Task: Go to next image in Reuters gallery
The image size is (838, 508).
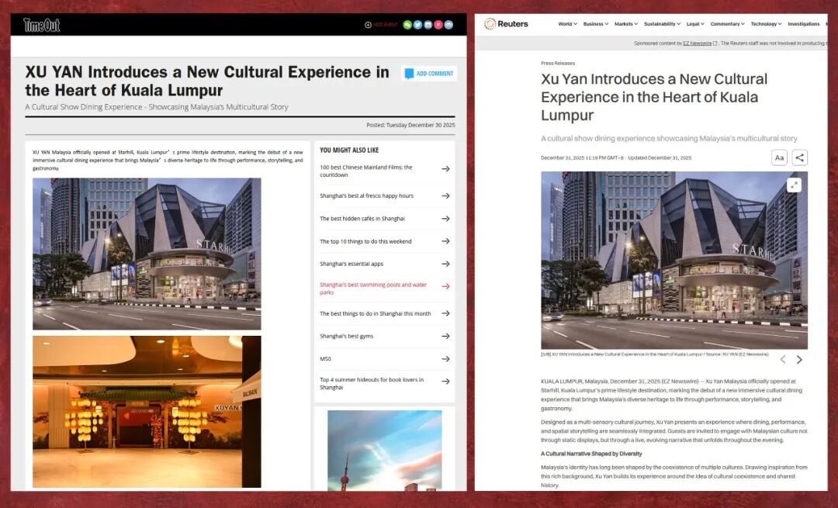Action: pyautogui.click(x=799, y=360)
